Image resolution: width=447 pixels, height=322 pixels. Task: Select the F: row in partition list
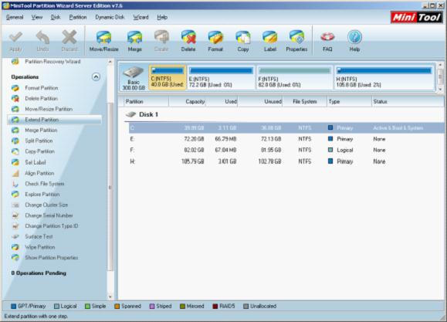(286, 150)
